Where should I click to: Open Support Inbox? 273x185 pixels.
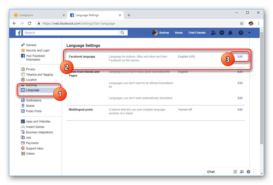pyautogui.click(x=35, y=149)
